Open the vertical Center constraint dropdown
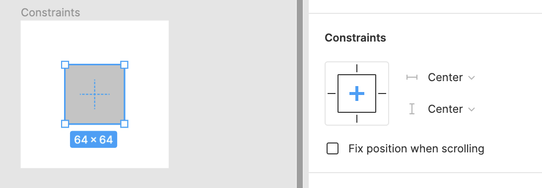Viewport: 542px width, 188px height. coord(451,109)
